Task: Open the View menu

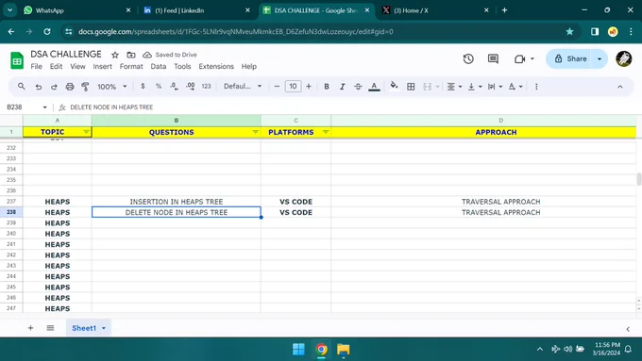Action: [x=77, y=66]
